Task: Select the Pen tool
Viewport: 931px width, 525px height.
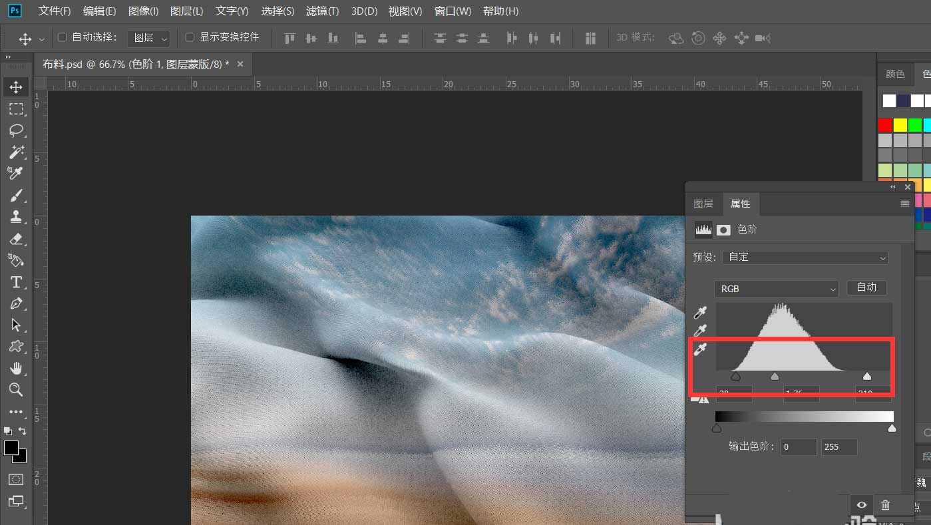Action: tap(16, 303)
